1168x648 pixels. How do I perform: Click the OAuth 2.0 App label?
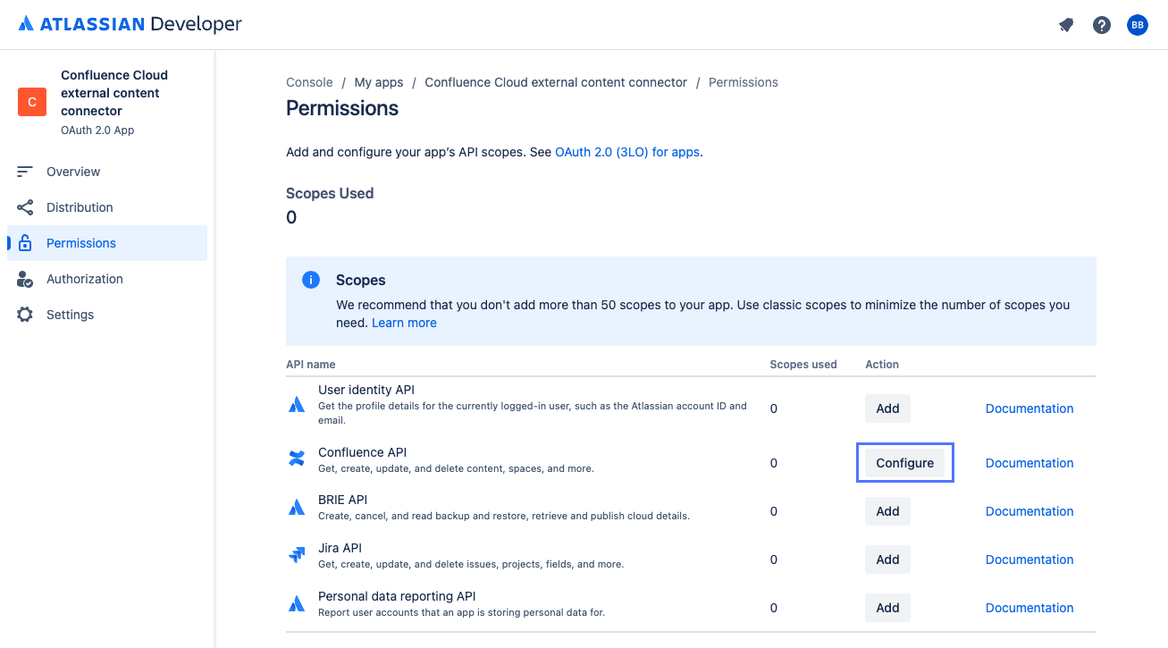coord(97,130)
